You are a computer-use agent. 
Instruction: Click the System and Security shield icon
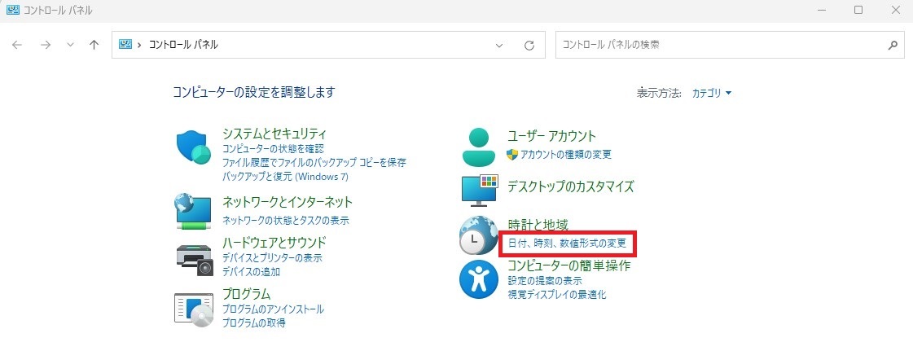tap(193, 147)
